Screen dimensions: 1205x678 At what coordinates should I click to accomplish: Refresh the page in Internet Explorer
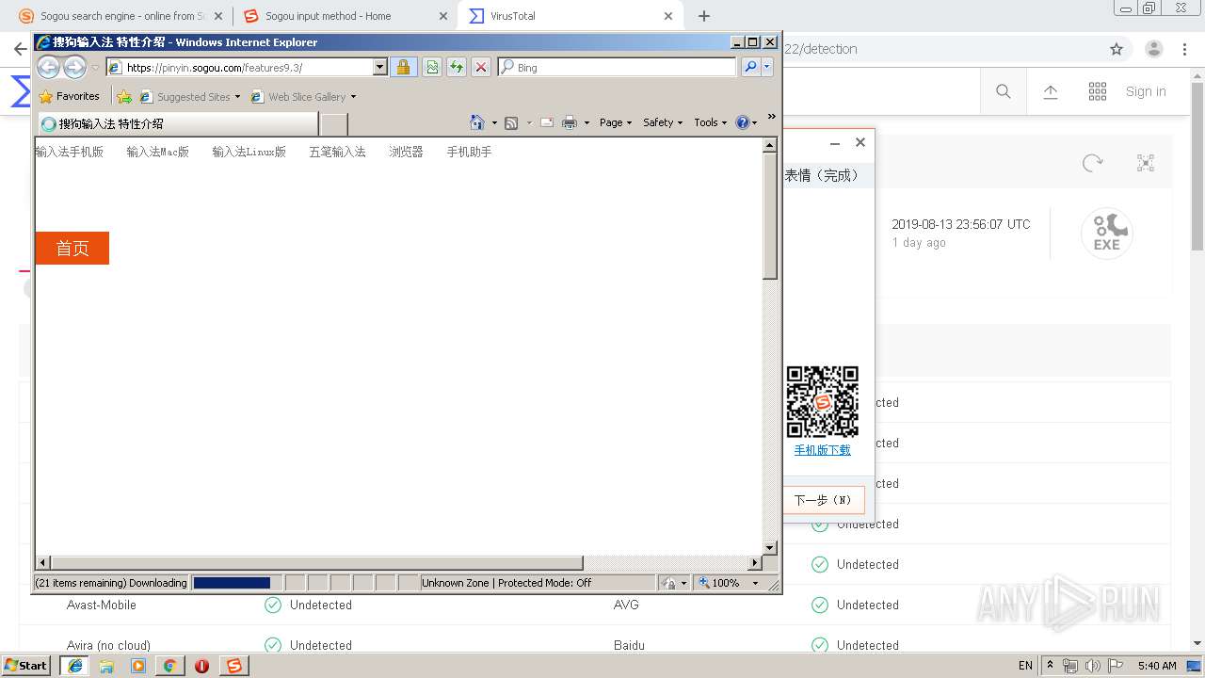(x=457, y=67)
